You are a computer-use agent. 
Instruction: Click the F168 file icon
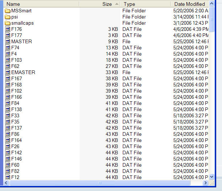8,85
